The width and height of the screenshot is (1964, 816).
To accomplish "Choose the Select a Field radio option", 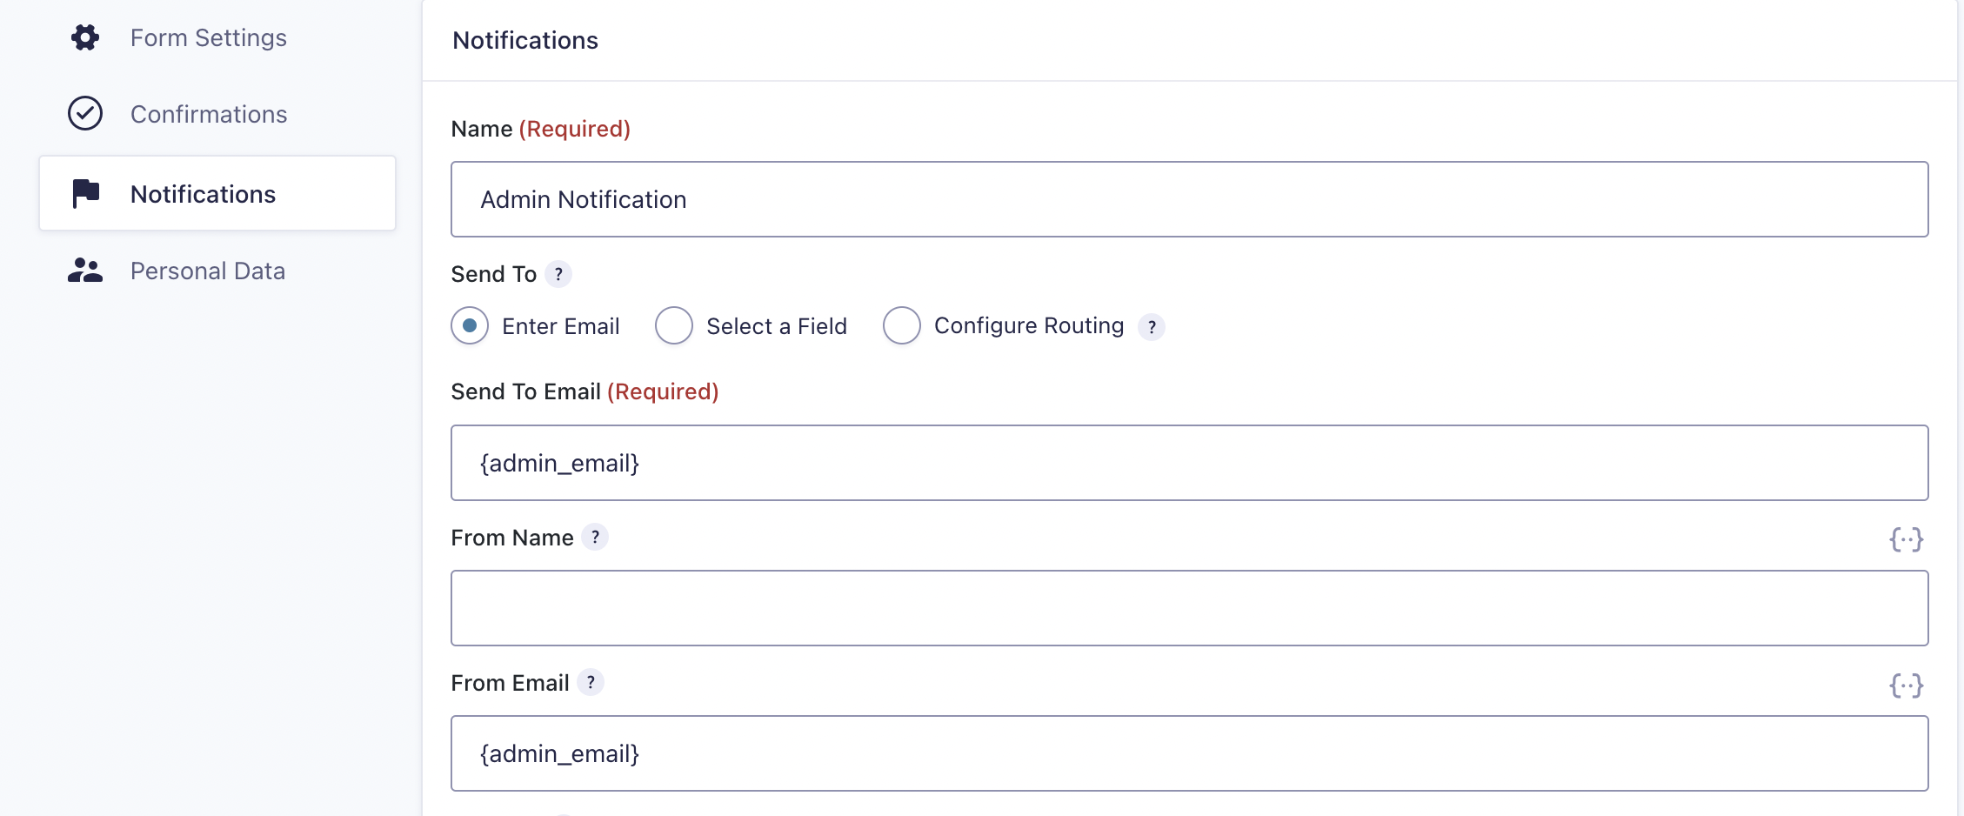I will click(x=674, y=326).
